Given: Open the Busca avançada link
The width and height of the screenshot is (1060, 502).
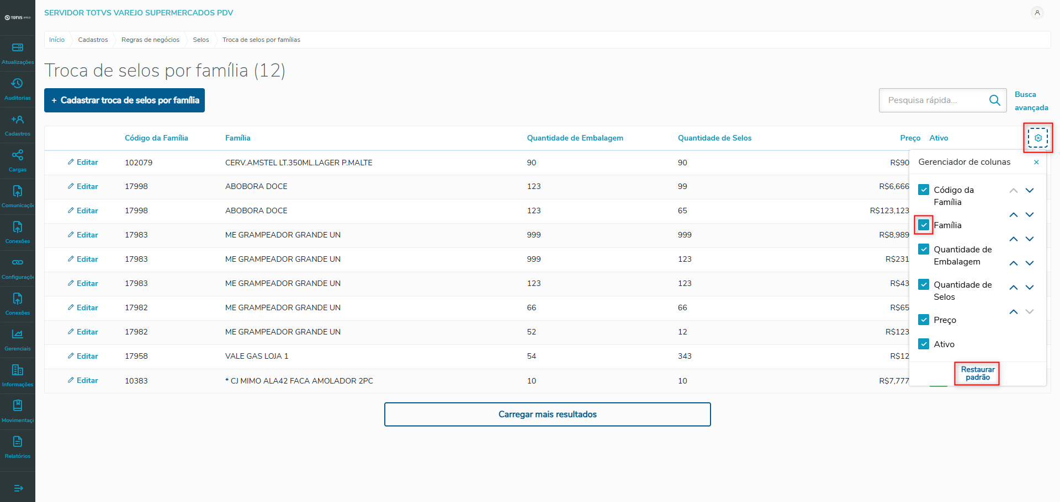Looking at the screenshot, I should [x=1031, y=101].
